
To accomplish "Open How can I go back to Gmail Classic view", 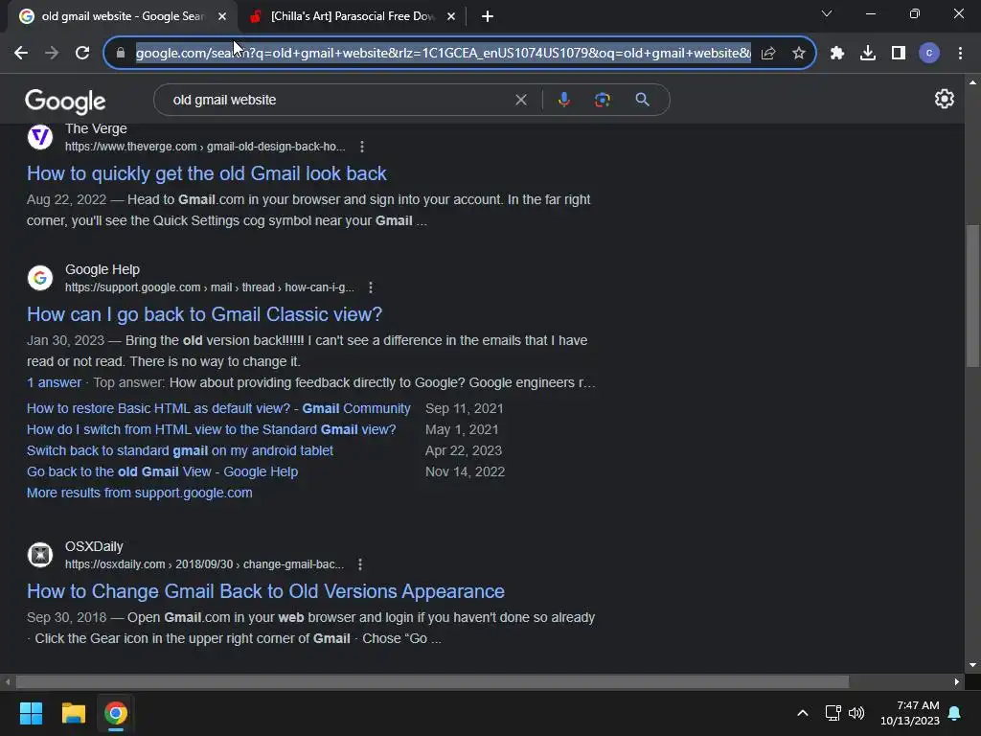I will click(x=204, y=314).
